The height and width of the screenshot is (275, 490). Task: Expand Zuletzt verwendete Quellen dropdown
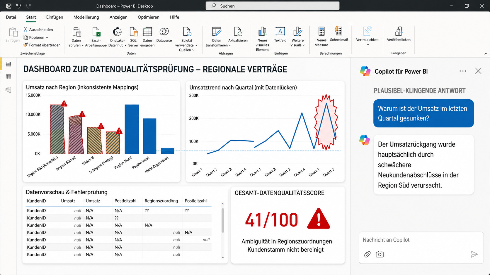tap(193, 50)
